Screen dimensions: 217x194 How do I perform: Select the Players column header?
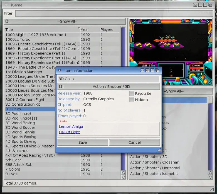point(110,29)
